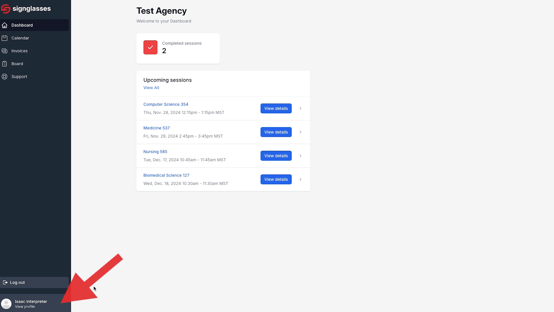
Task: Expand the Computer Science 354 chevron
Action: click(x=300, y=108)
